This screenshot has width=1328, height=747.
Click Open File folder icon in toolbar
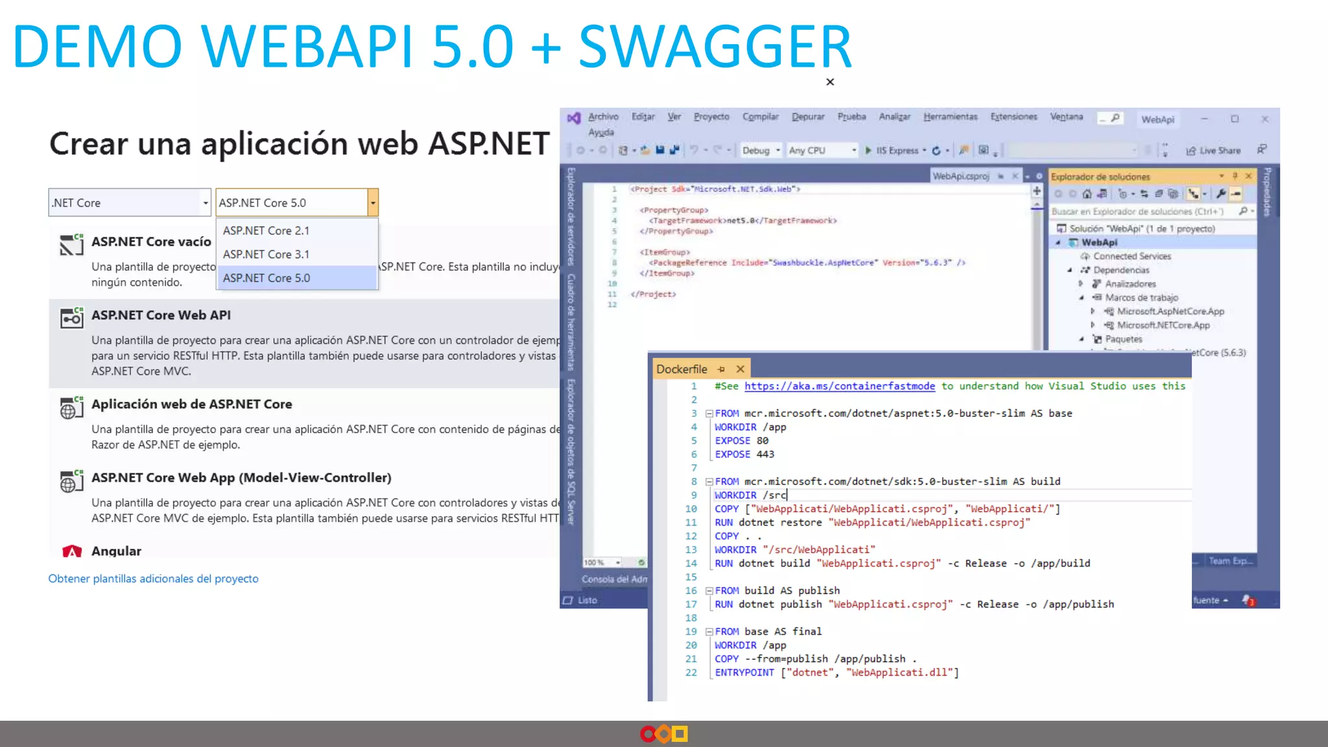[x=645, y=150]
